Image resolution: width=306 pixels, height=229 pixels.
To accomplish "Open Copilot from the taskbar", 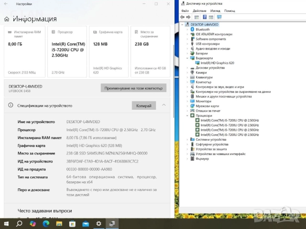I will (33, 224).
